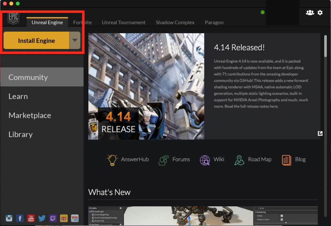Viewport: 331px width, 226px height.
Task: Open the Forums chat bubble icon
Action: pos(164,160)
